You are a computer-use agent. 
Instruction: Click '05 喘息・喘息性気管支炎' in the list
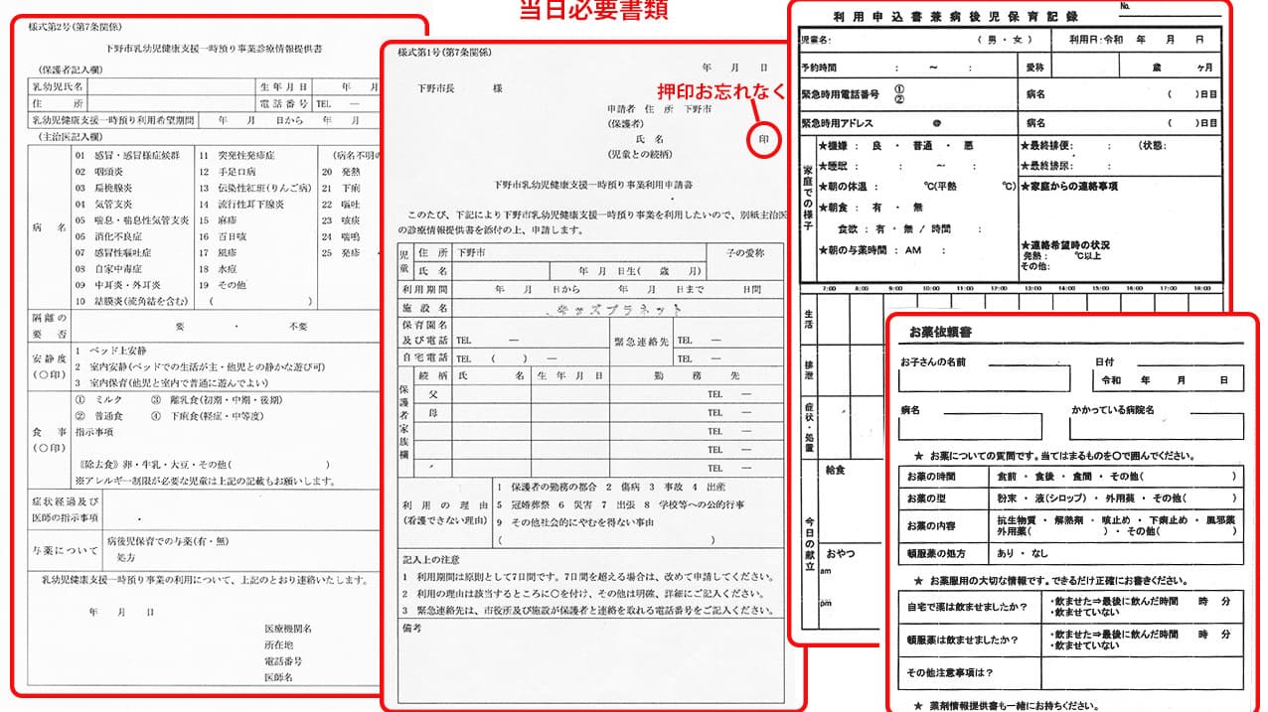(131, 219)
